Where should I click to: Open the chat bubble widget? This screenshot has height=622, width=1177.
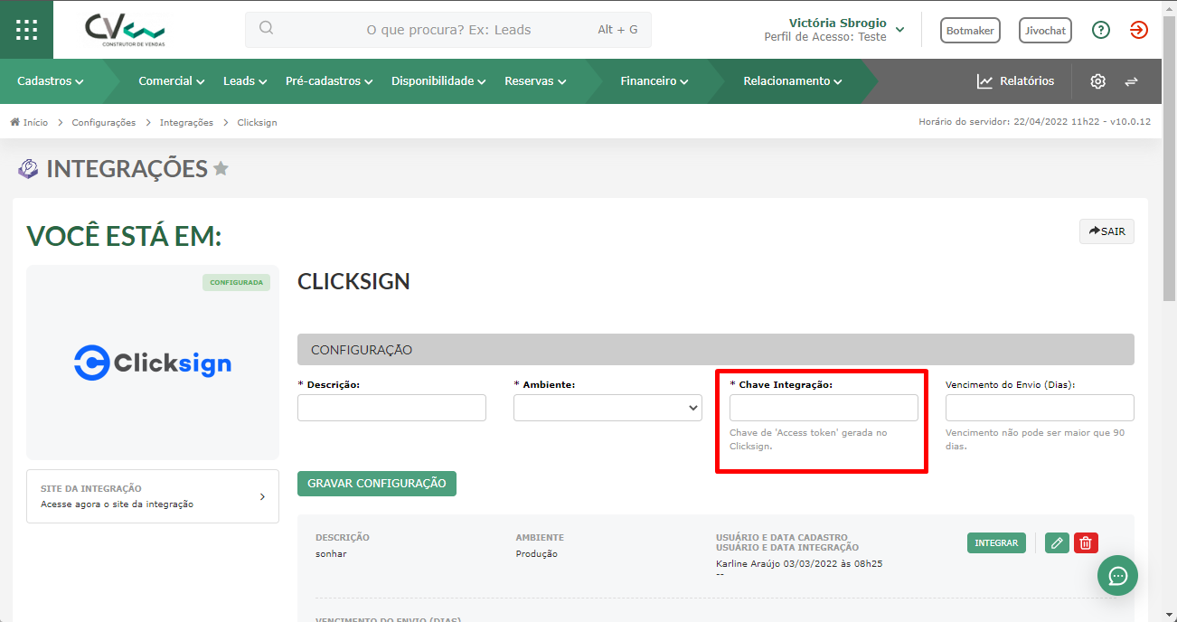(1117, 576)
